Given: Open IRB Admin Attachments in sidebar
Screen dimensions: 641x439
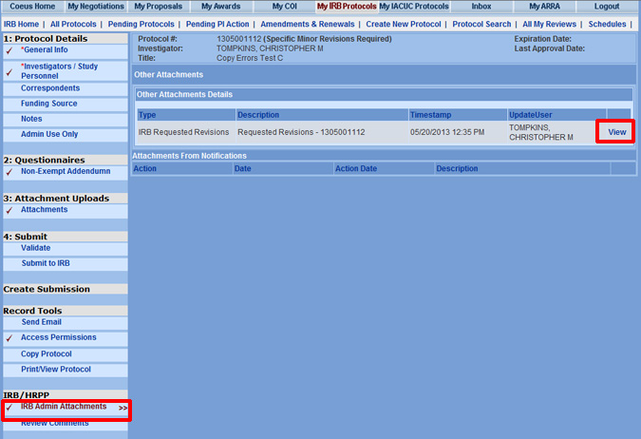Looking at the screenshot, I should pos(64,407).
